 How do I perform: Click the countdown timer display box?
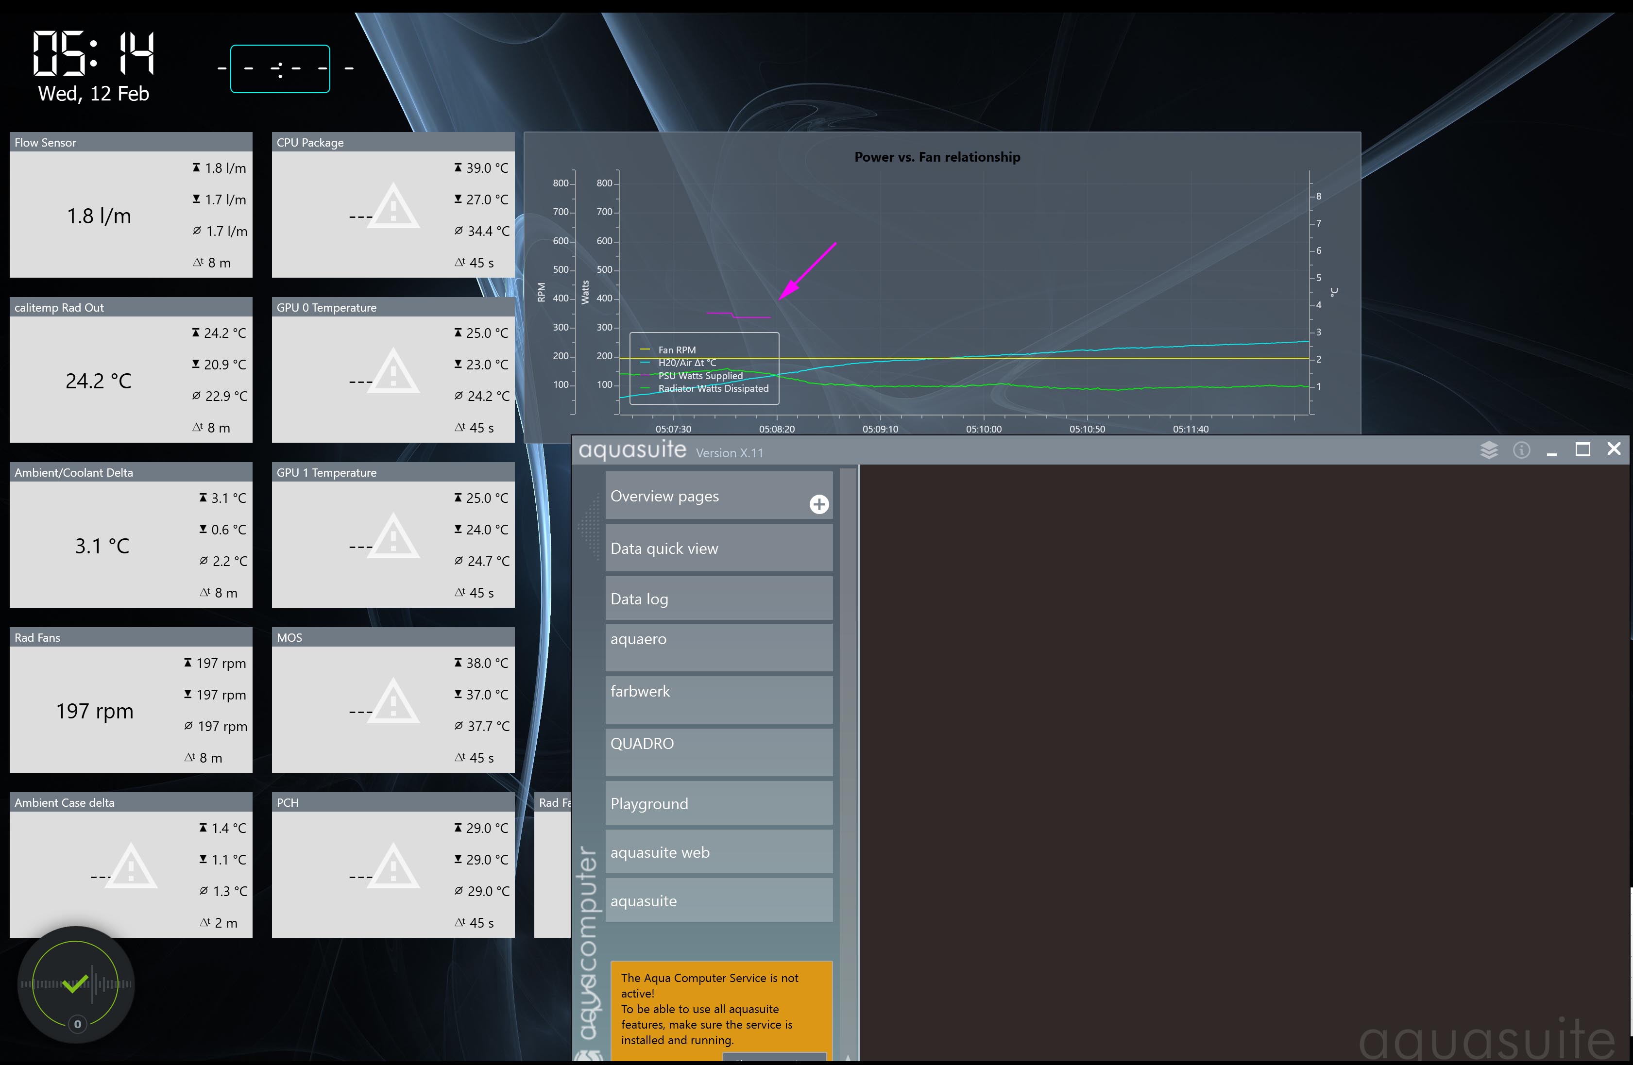pos(280,68)
